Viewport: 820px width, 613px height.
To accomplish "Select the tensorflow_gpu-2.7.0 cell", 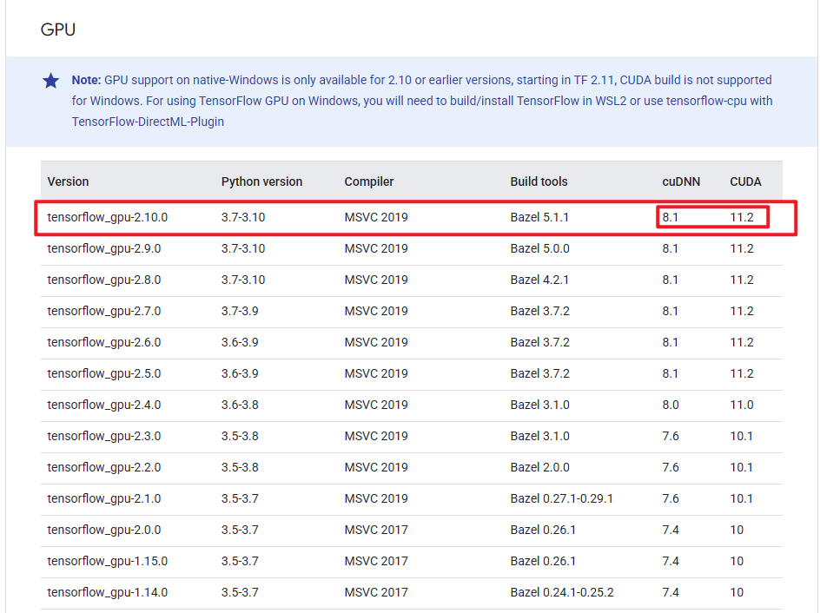I will tap(103, 311).
